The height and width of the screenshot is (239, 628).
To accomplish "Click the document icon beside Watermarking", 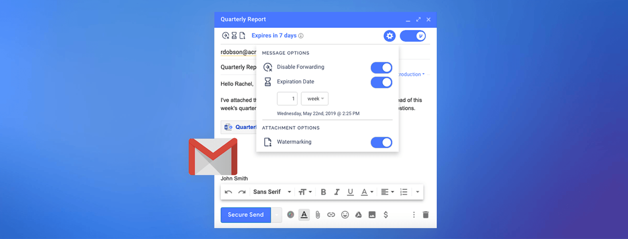I will (x=268, y=142).
